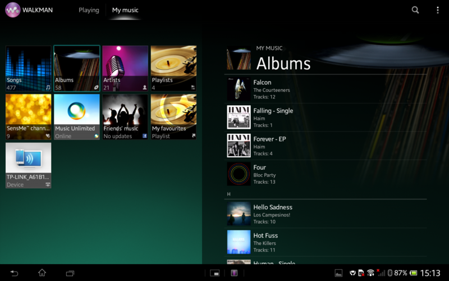449x281 pixels.
Task: Click 'The Killers' artist name
Action: 264,243
